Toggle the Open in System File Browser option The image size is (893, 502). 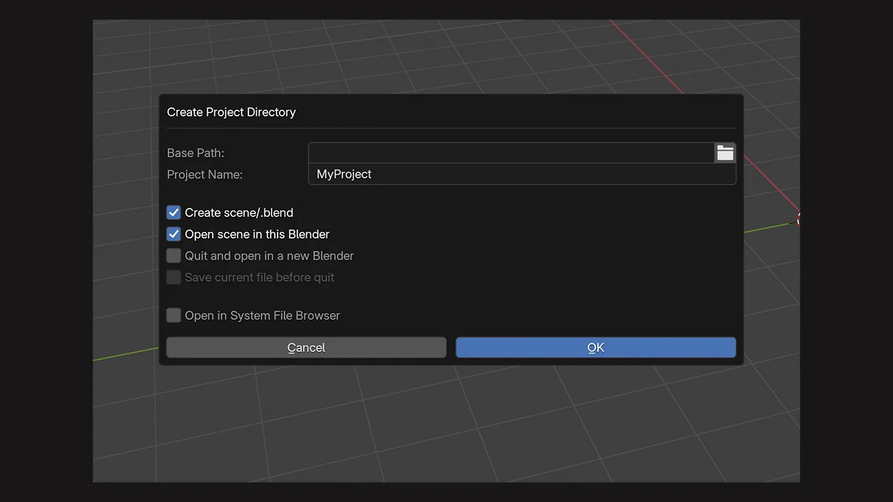[173, 315]
